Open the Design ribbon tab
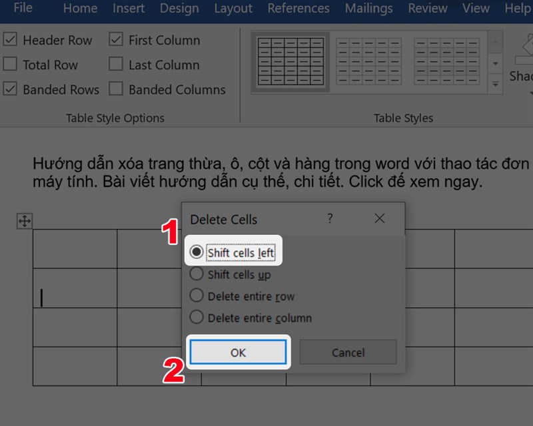The height and width of the screenshot is (426, 533). [x=179, y=8]
